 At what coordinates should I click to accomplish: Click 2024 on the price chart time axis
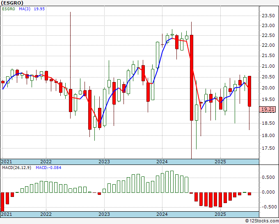162,162
